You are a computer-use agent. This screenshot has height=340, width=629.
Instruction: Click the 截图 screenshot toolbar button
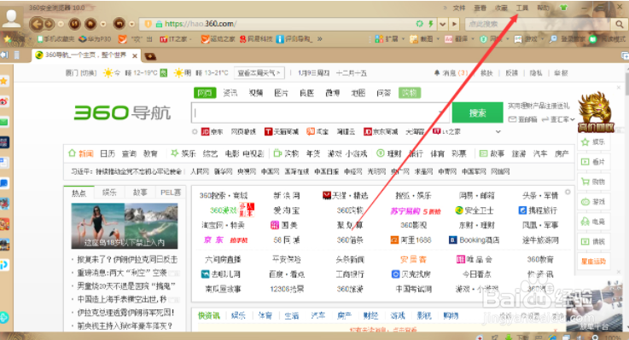coord(422,39)
